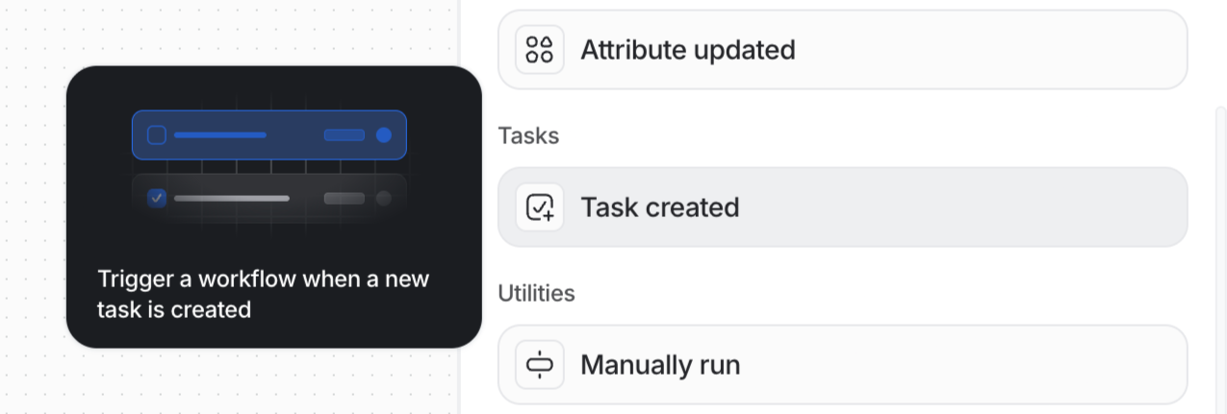Click the blue circle dot in the preview
The image size is (1227, 414).
[x=384, y=135]
